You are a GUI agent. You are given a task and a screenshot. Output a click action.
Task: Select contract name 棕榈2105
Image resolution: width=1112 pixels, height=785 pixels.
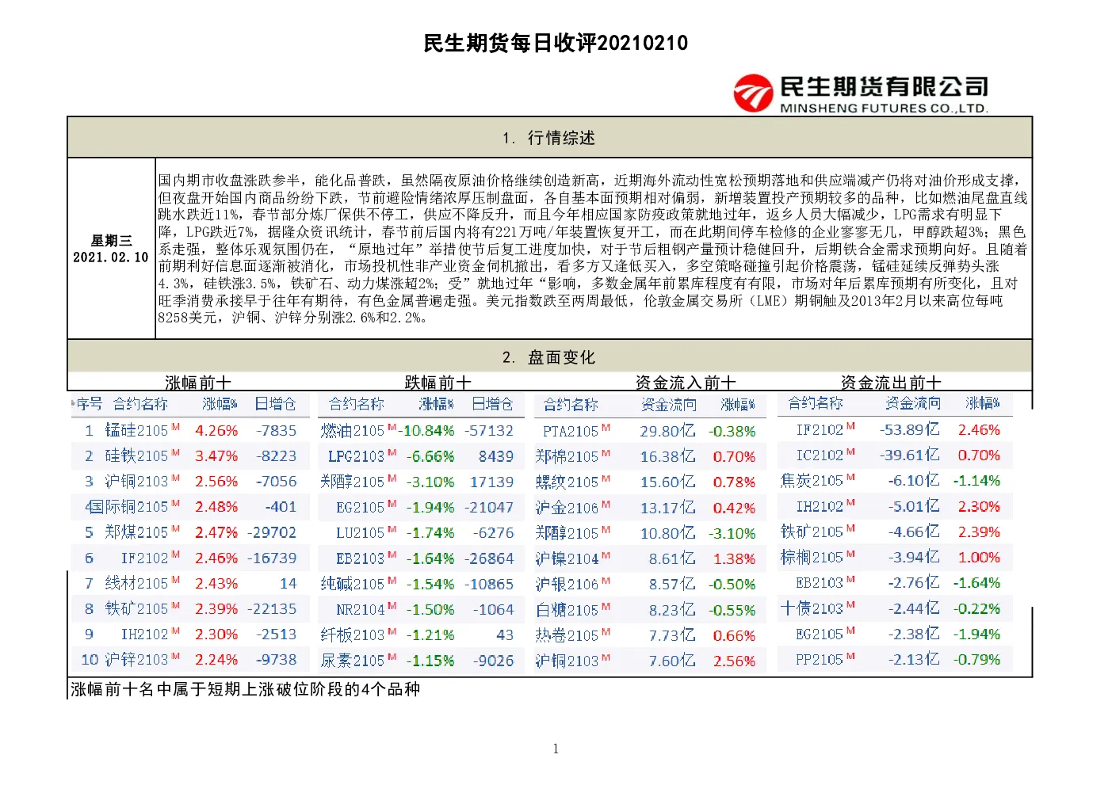tap(812, 557)
